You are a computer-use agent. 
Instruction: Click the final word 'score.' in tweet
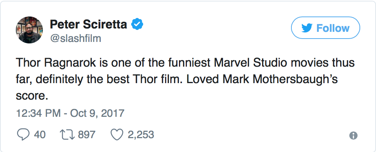coord(33,95)
